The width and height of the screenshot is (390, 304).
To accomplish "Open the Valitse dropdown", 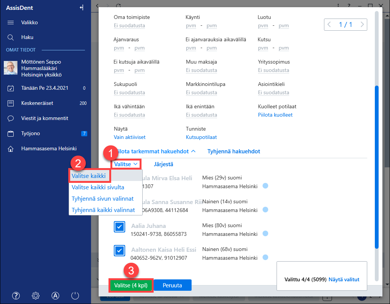I will (x=126, y=164).
